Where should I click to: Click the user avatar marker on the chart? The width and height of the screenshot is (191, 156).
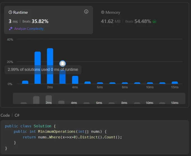(62, 64)
